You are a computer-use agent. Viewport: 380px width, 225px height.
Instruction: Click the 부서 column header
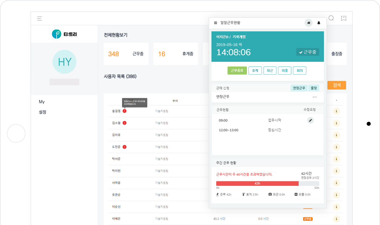click(175, 101)
